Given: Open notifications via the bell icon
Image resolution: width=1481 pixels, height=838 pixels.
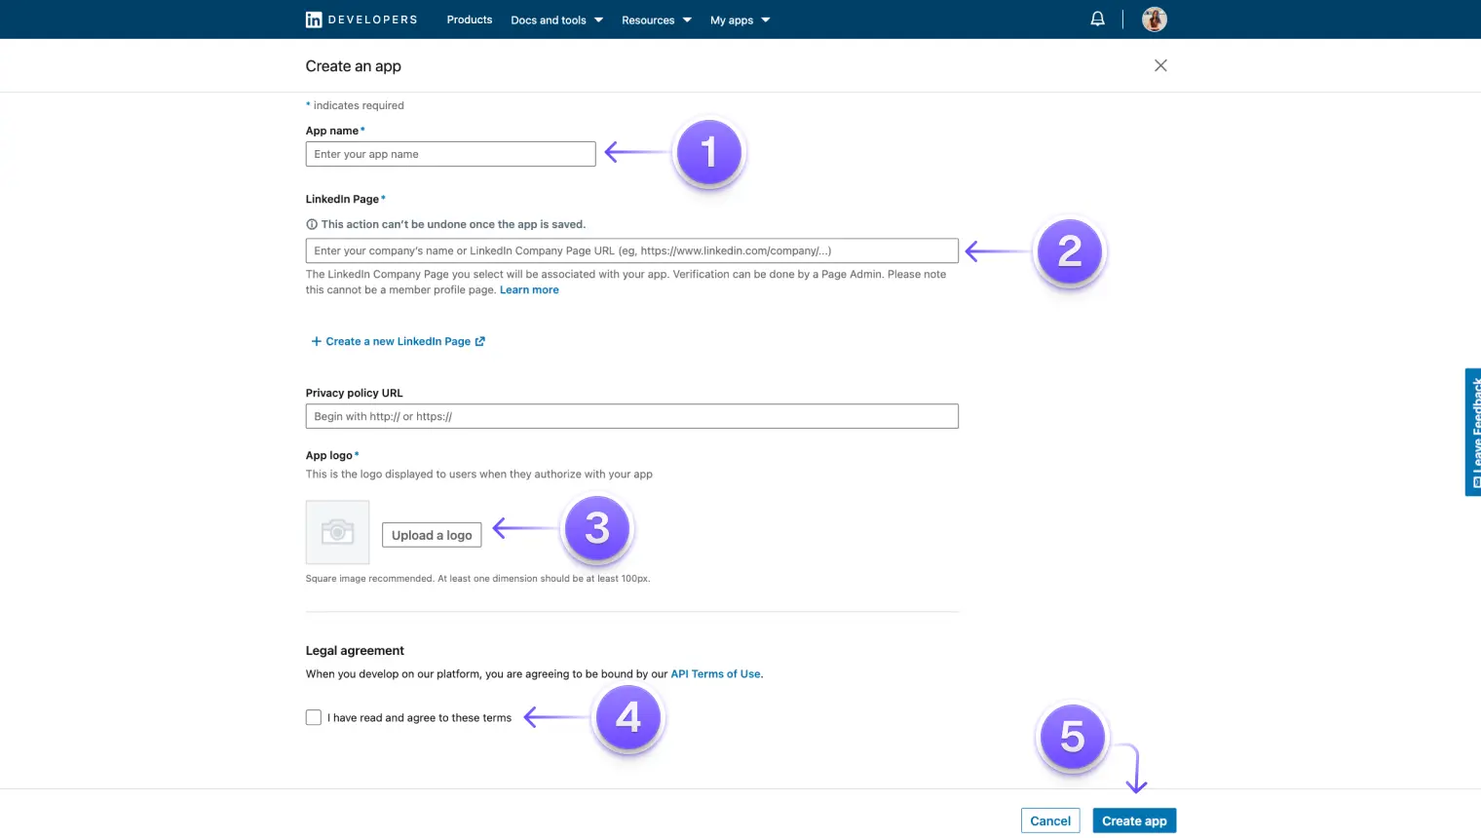Looking at the screenshot, I should pos(1097,19).
